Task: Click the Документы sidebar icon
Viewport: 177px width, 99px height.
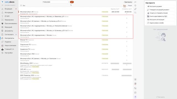Action: tap(2, 31)
